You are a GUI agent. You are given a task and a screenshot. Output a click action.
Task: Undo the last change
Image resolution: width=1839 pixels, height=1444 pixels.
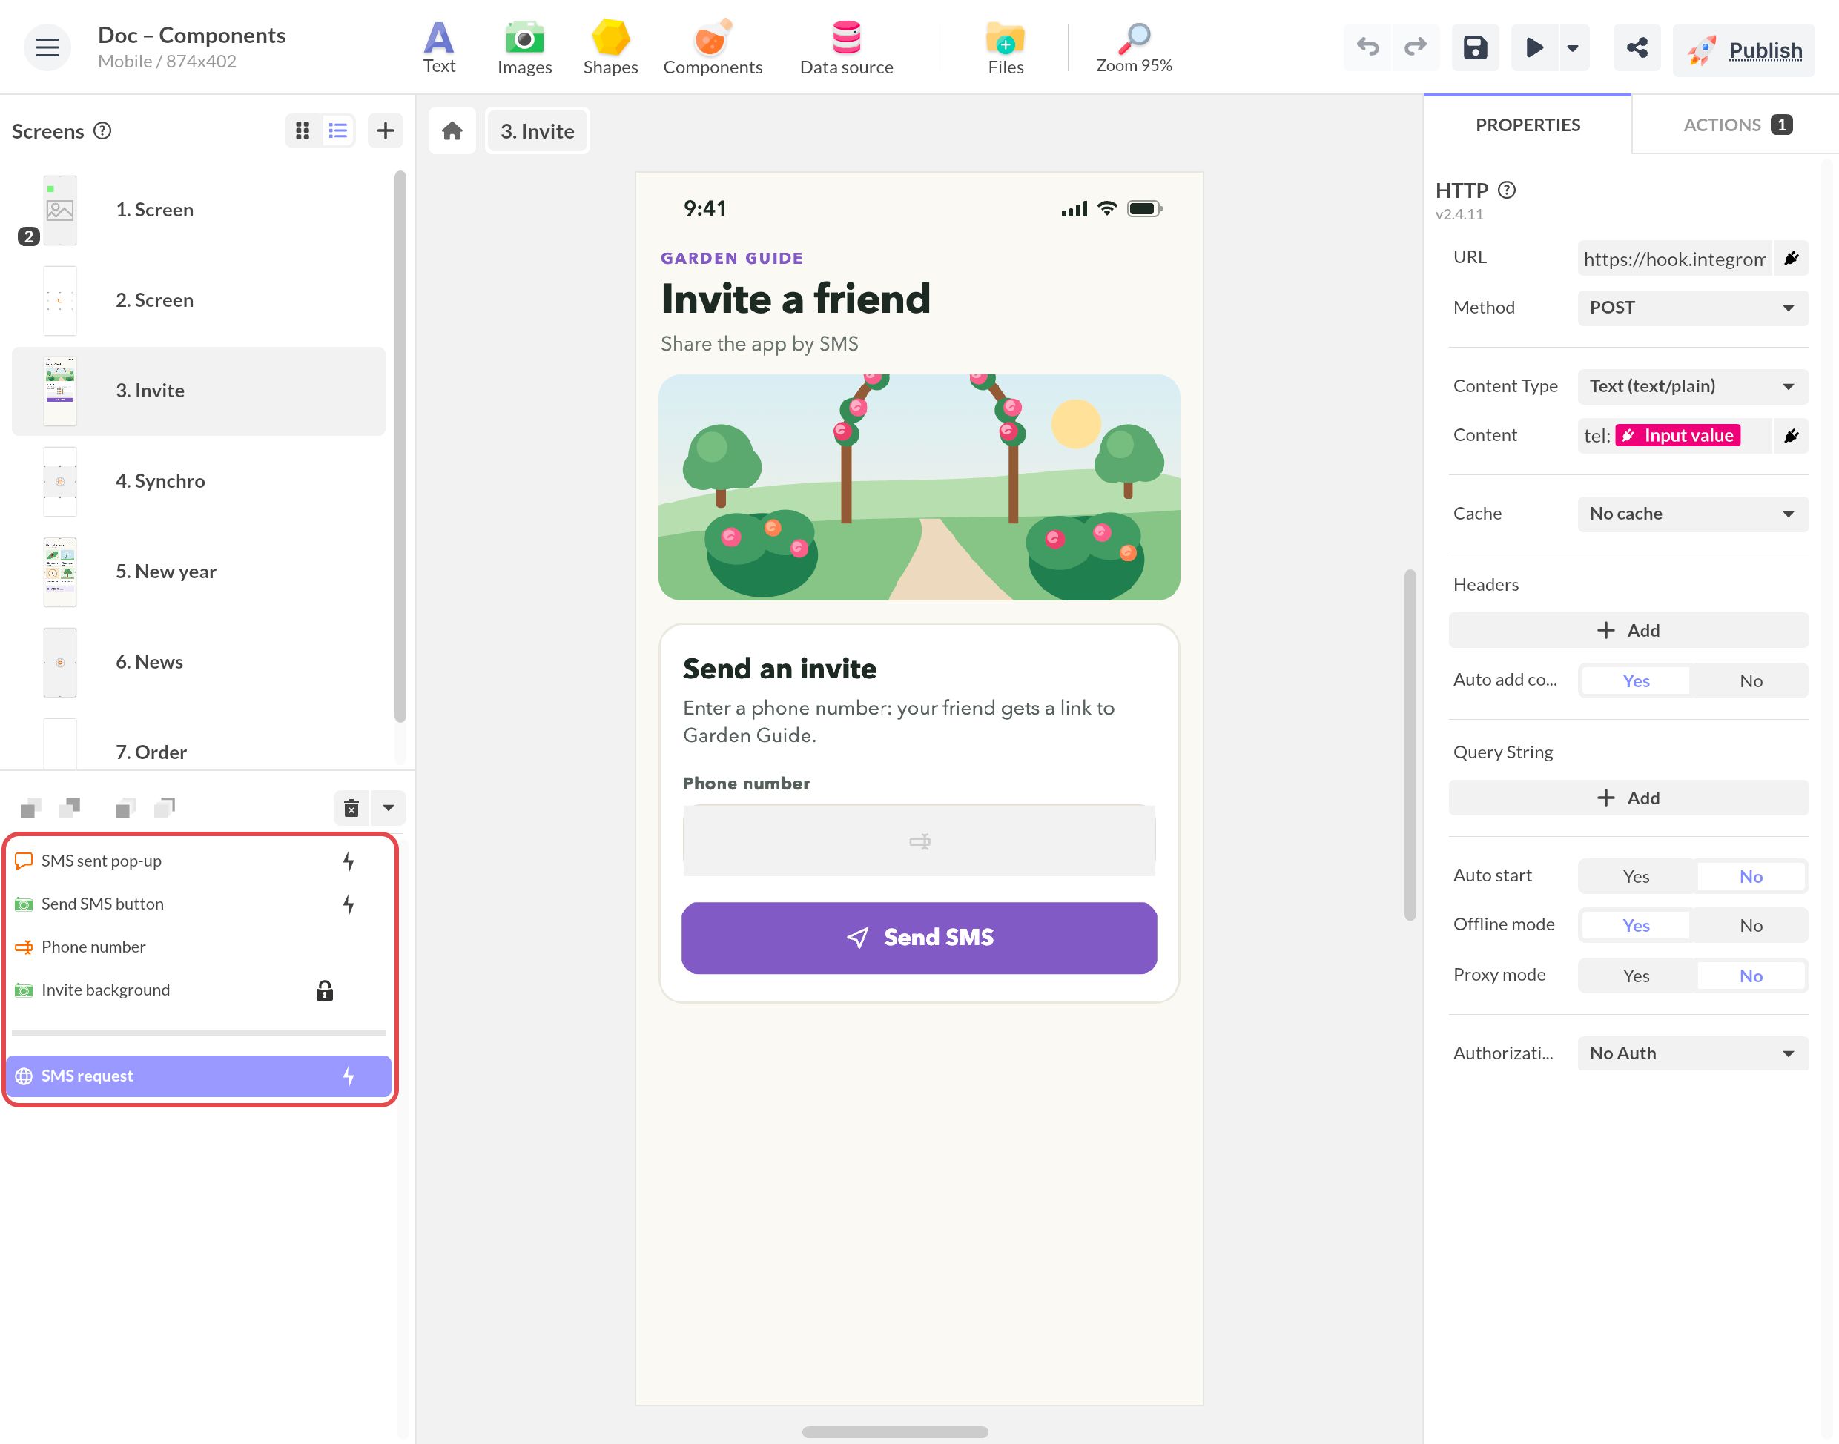tap(1367, 47)
